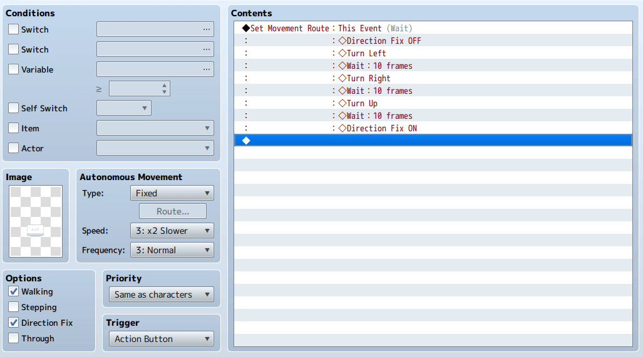Screen dimensions: 643x357
Task: Click the Set Movement Route command line
Action: point(327,28)
